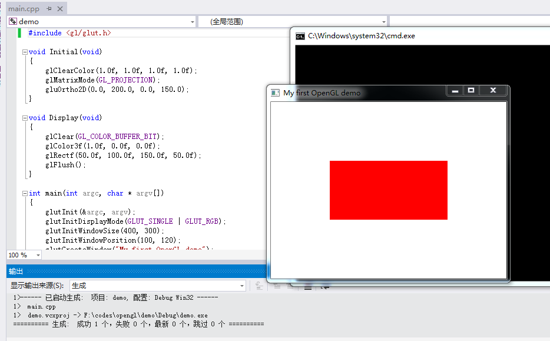Minimize the My first OpenGL demo window
Viewport: 550px width, 341px height.
[454, 90]
